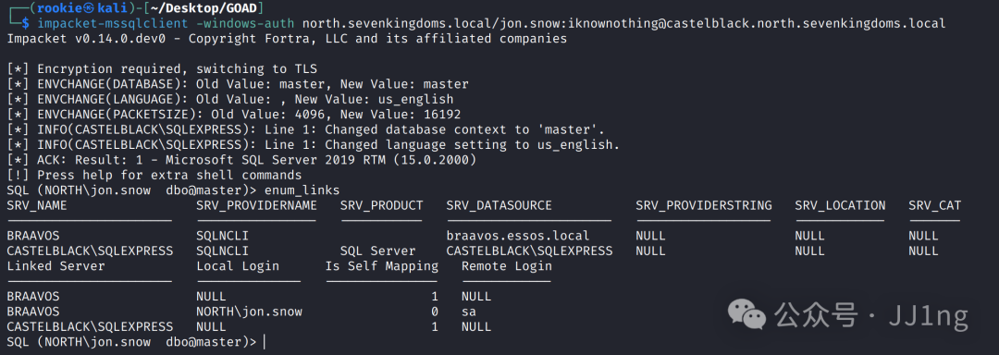Click the ~/Desktop/GOAD path in prompt
This screenshot has width=999, height=355.
coord(208,9)
